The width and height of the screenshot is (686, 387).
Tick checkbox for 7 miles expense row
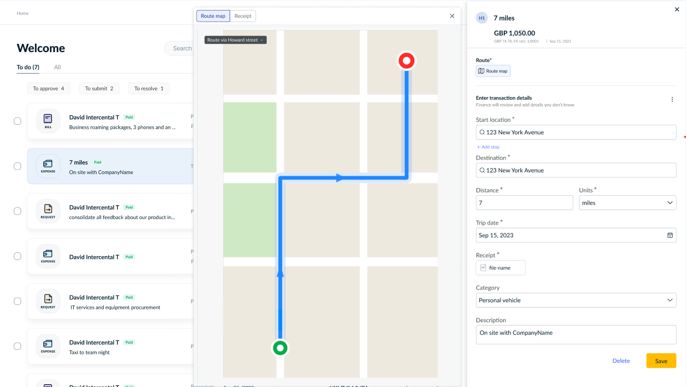[x=18, y=166]
